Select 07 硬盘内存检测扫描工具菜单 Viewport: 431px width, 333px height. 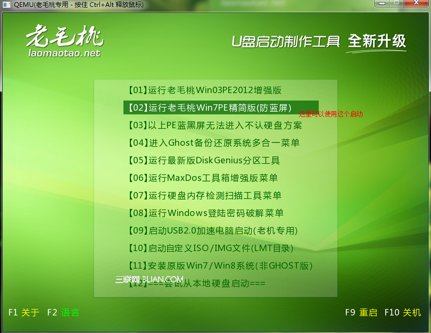point(205,196)
